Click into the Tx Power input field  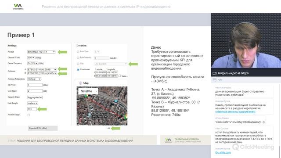pos(35,85)
